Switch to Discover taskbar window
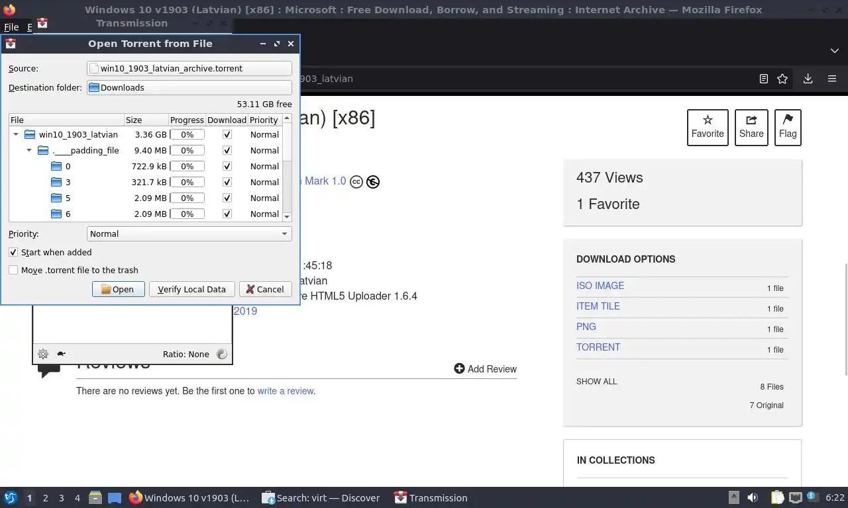 tap(321, 498)
